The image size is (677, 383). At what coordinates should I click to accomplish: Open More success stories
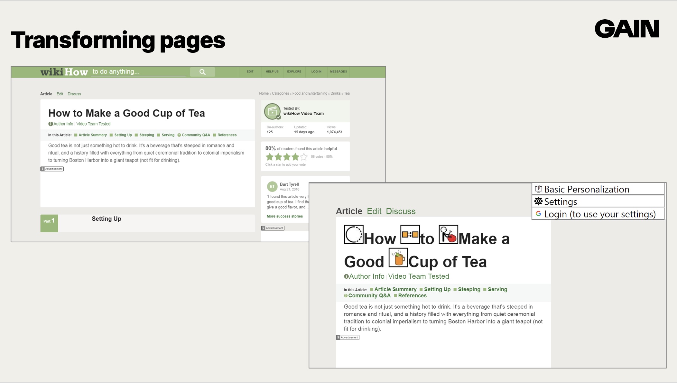pyautogui.click(x=284, y=216)
